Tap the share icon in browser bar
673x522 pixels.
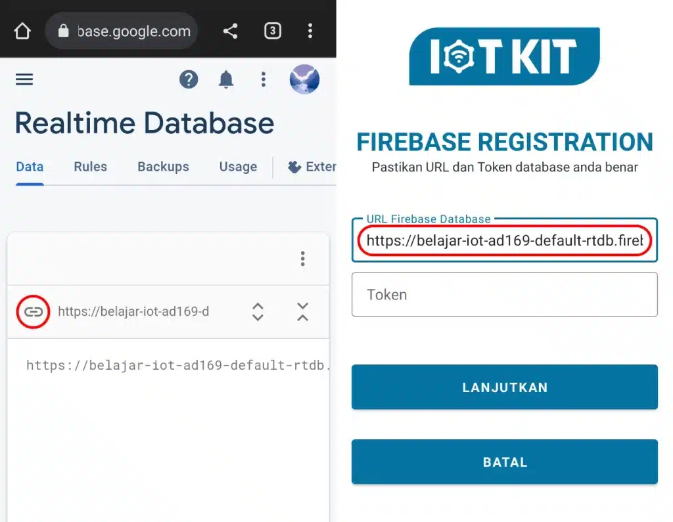(230, 31)
